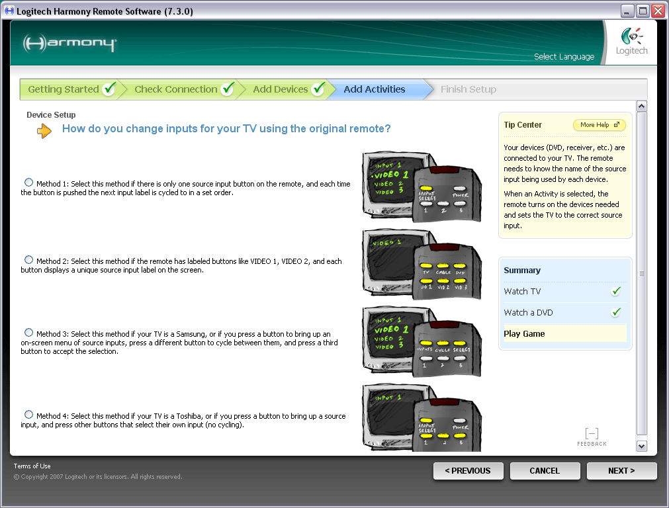
Task: Select Play Game in Summary
Action: pyautogui.click(x=564, y=333)
